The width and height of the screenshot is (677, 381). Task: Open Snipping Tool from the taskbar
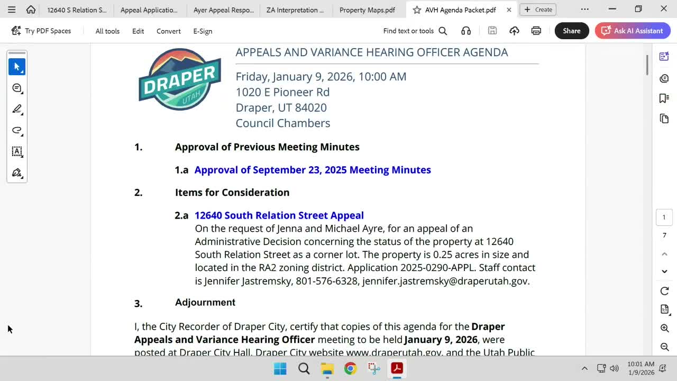tap(374, 368)
